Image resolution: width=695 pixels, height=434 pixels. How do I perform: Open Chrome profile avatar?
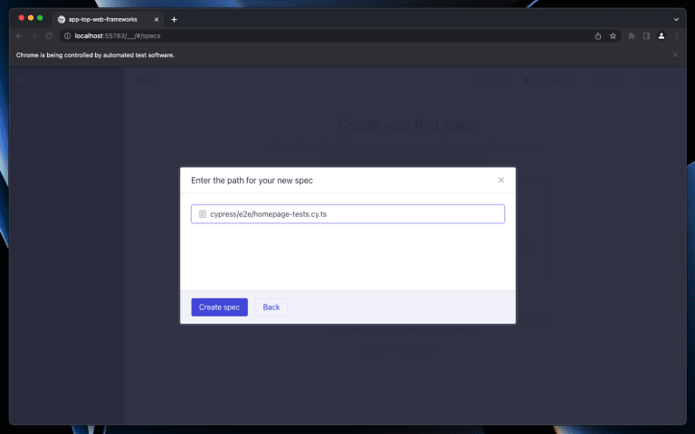click(662, 36)
